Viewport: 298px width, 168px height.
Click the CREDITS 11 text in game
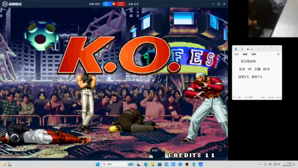coord(191,155)
